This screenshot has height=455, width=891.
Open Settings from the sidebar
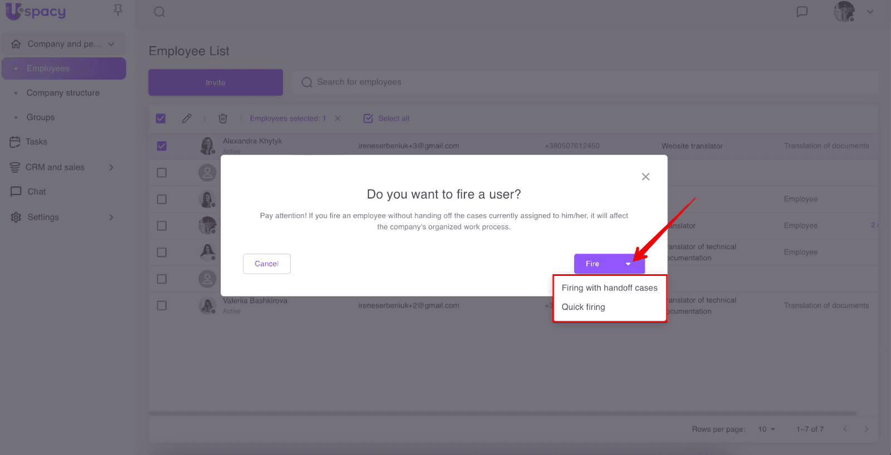tap(43, 217)
